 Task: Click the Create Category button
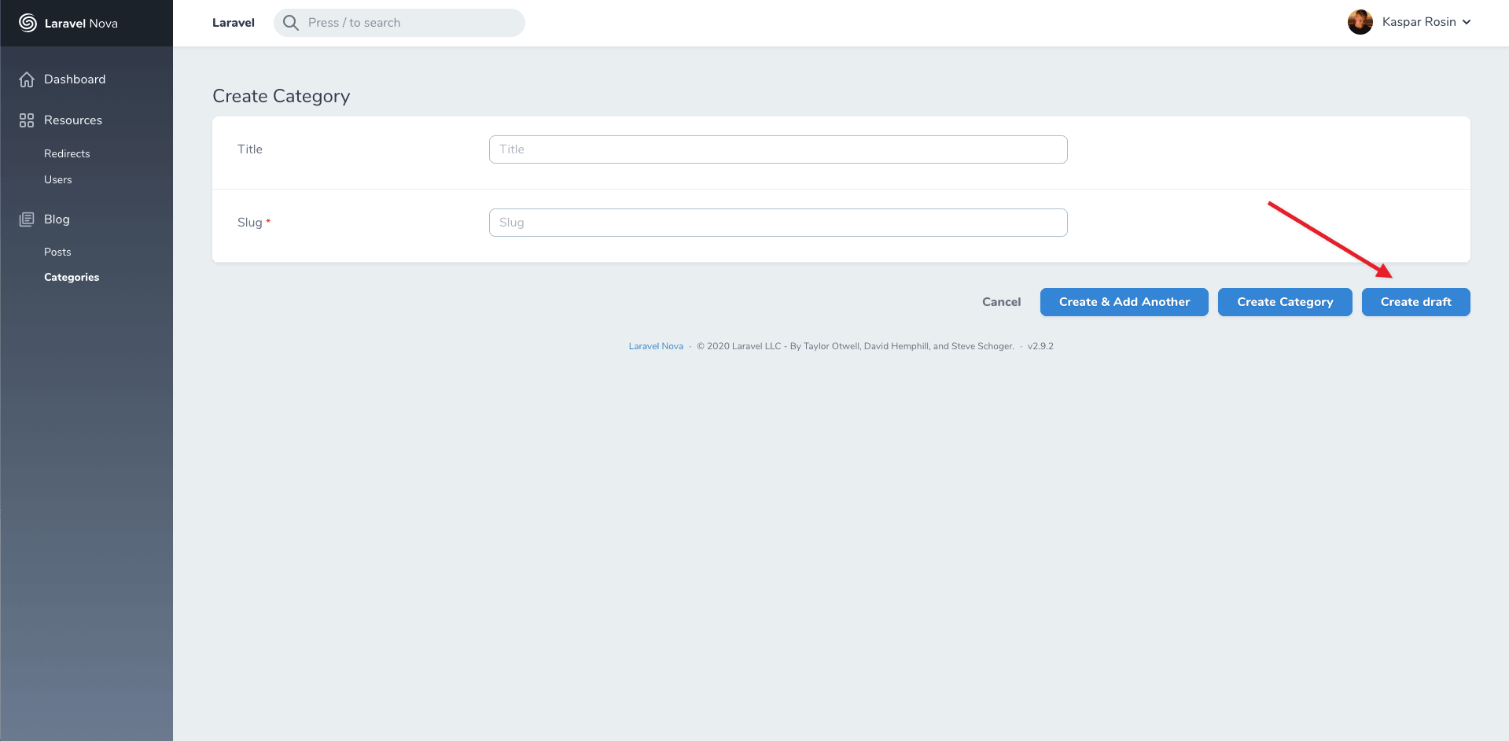pos(1285,302)
